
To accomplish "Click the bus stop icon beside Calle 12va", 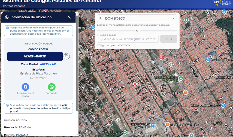I will tap(153, 62).
